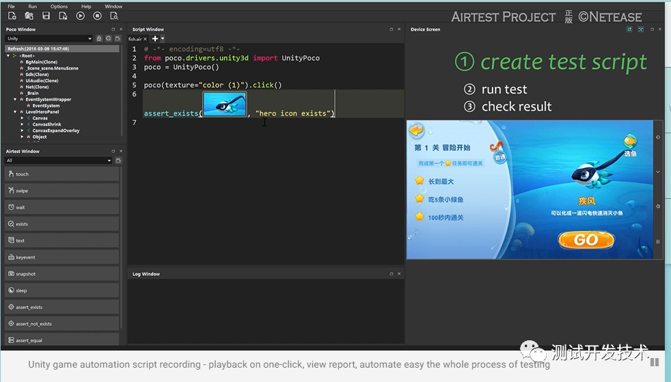The height and width of the screenshot is (382, 671).
Task: Open the Run menu
Action: 33,6
